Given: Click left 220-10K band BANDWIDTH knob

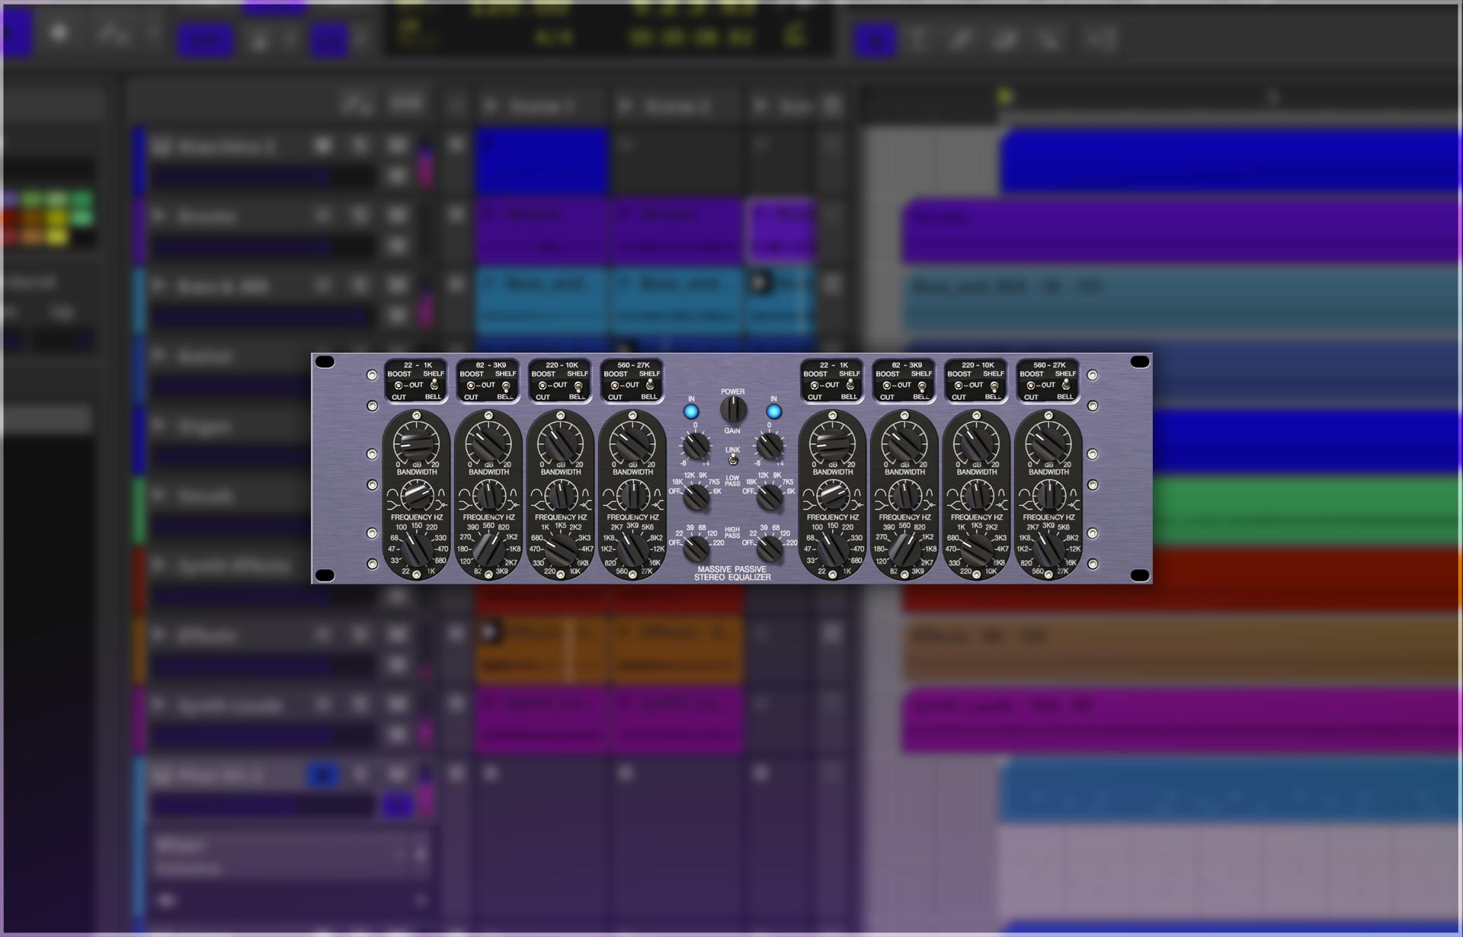Looking at the screenshot, I should 560,496.
